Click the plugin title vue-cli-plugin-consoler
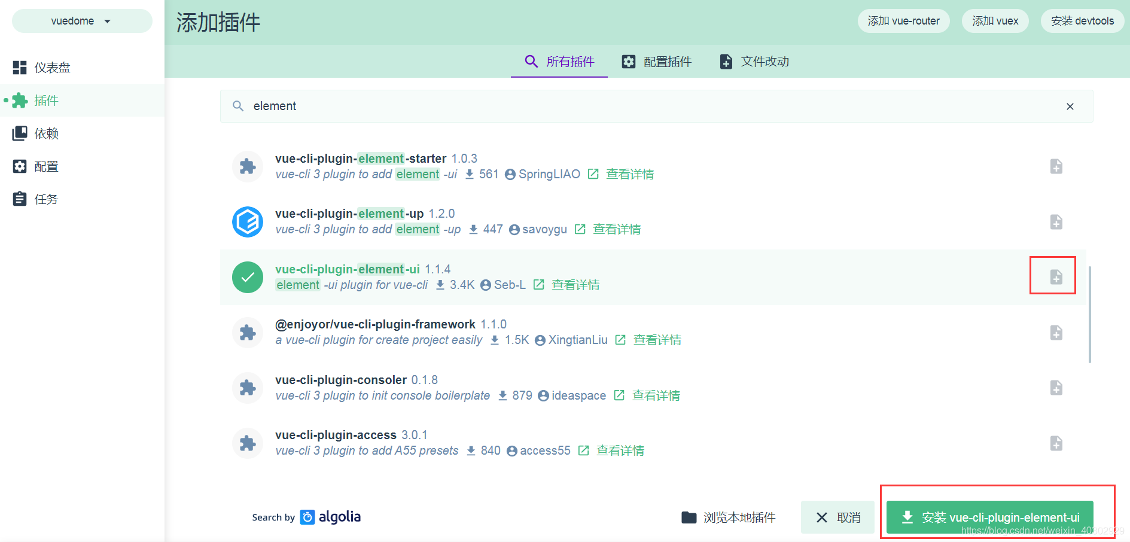 coord(341,380)
